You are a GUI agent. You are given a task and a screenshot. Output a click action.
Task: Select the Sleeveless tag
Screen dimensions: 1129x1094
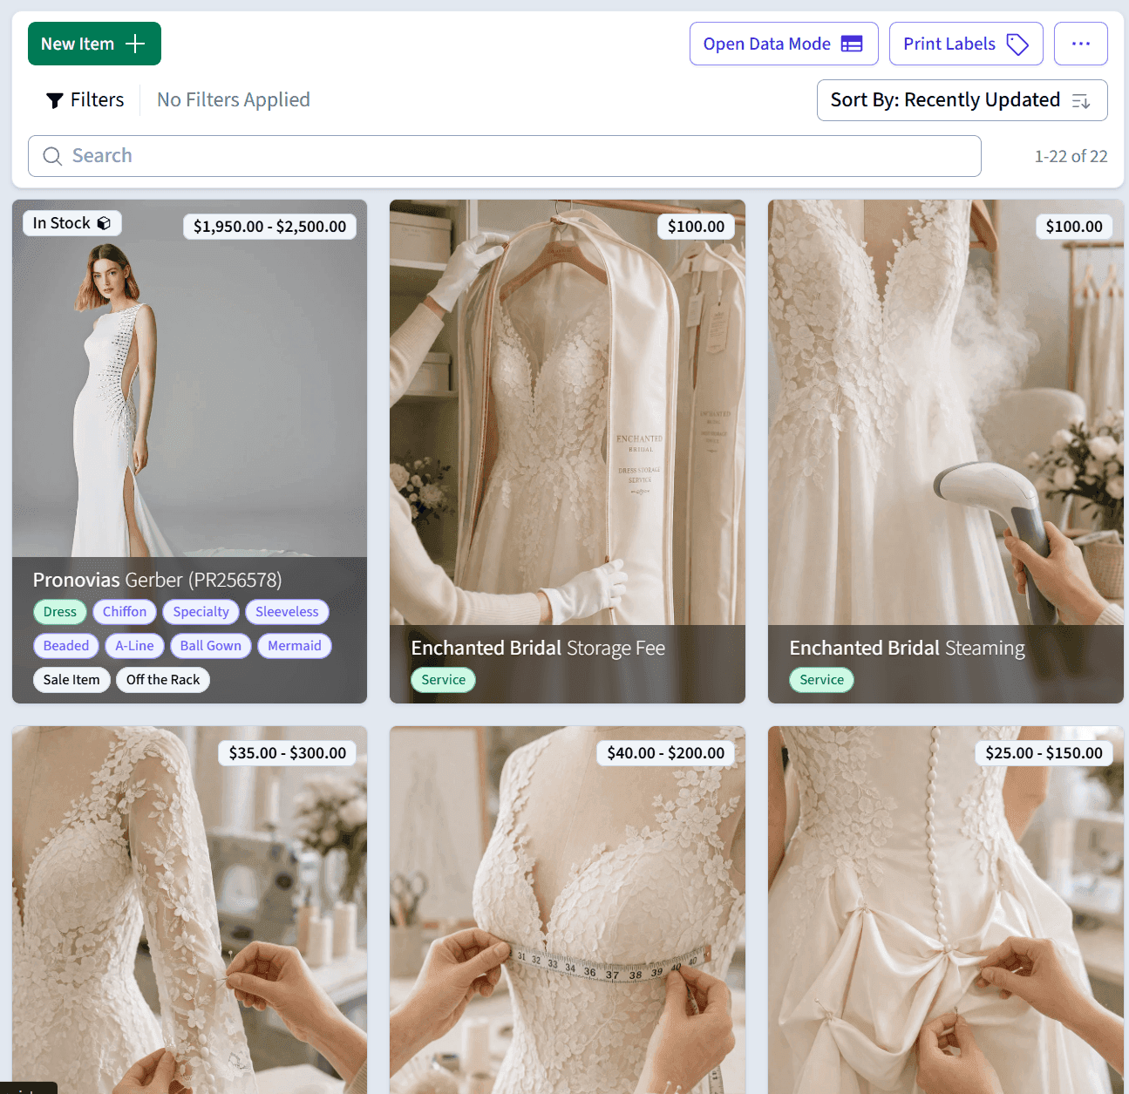pyautogui.click(x=287, y=612)
